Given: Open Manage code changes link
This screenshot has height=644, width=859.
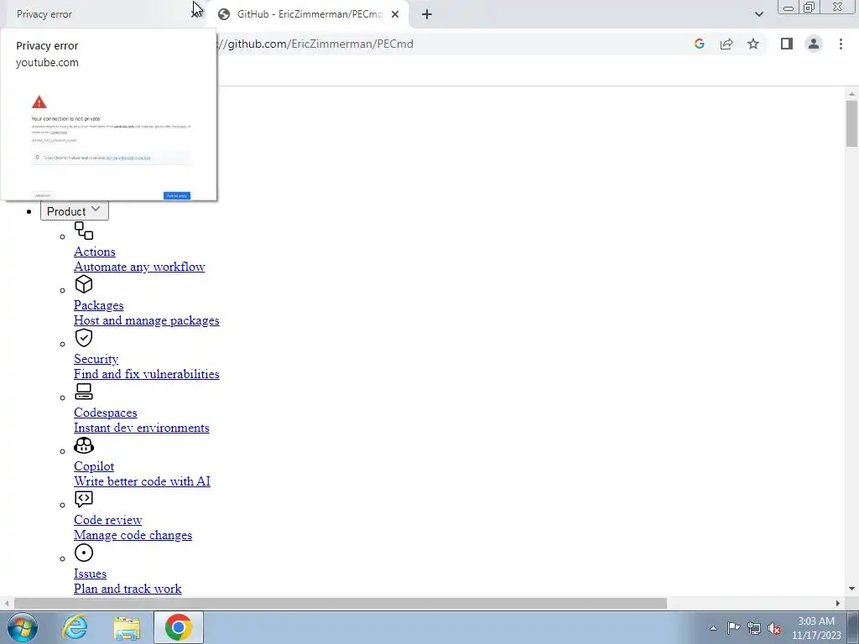Looking at the screenshot, I should tap(133, 535).
